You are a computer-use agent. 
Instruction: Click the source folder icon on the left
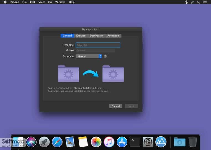[68, 74]
